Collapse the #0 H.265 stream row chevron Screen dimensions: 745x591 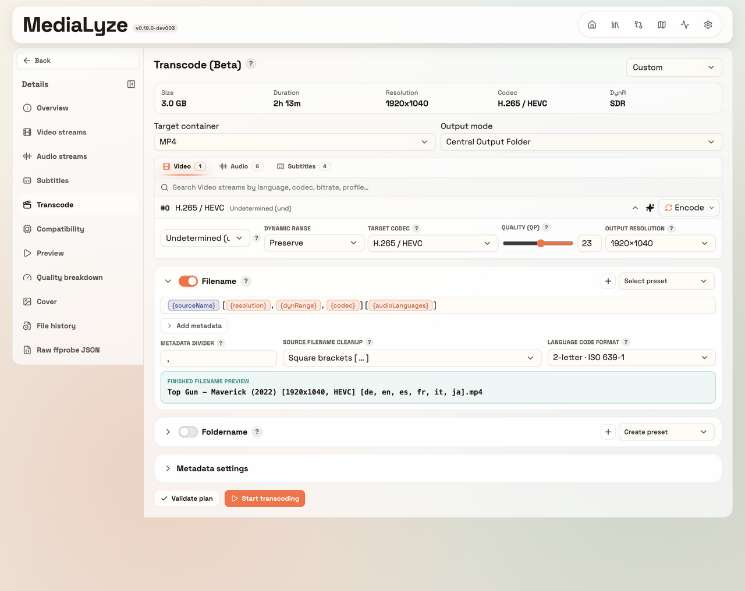[635, 208]
